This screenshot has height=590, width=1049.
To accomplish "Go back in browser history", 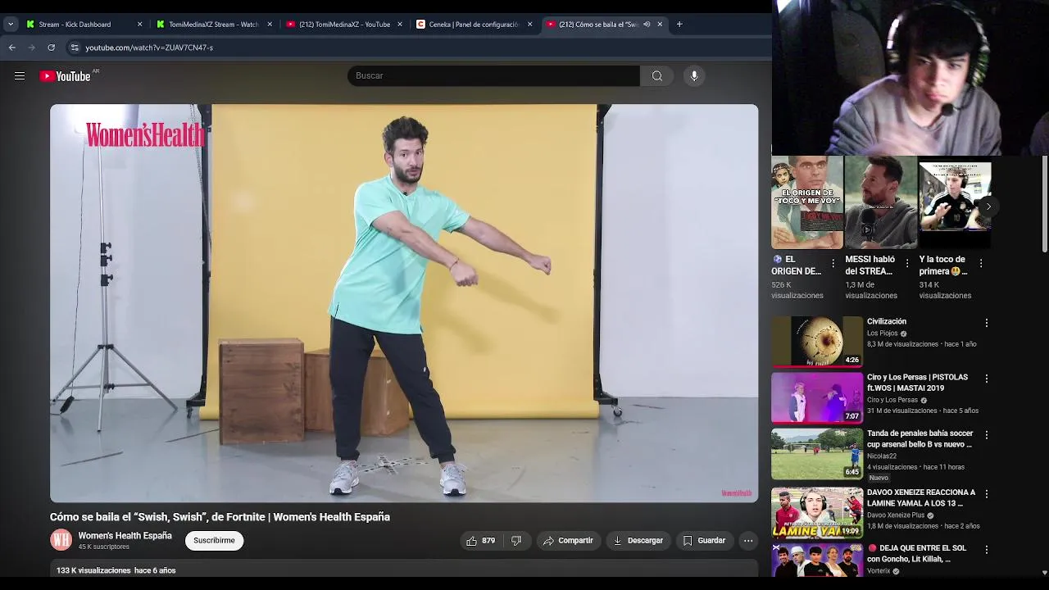I will click(x=12, y=48).
